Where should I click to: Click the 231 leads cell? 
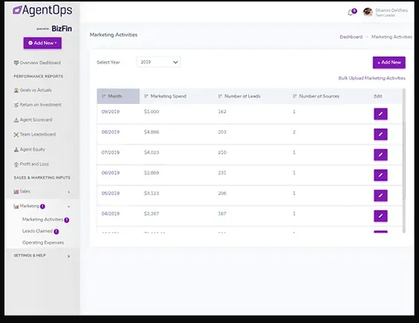[x=222, y=173]
